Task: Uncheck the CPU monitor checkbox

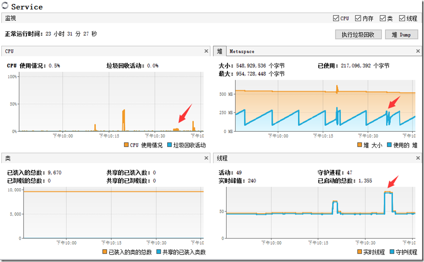Action: [x=336, y=18]
